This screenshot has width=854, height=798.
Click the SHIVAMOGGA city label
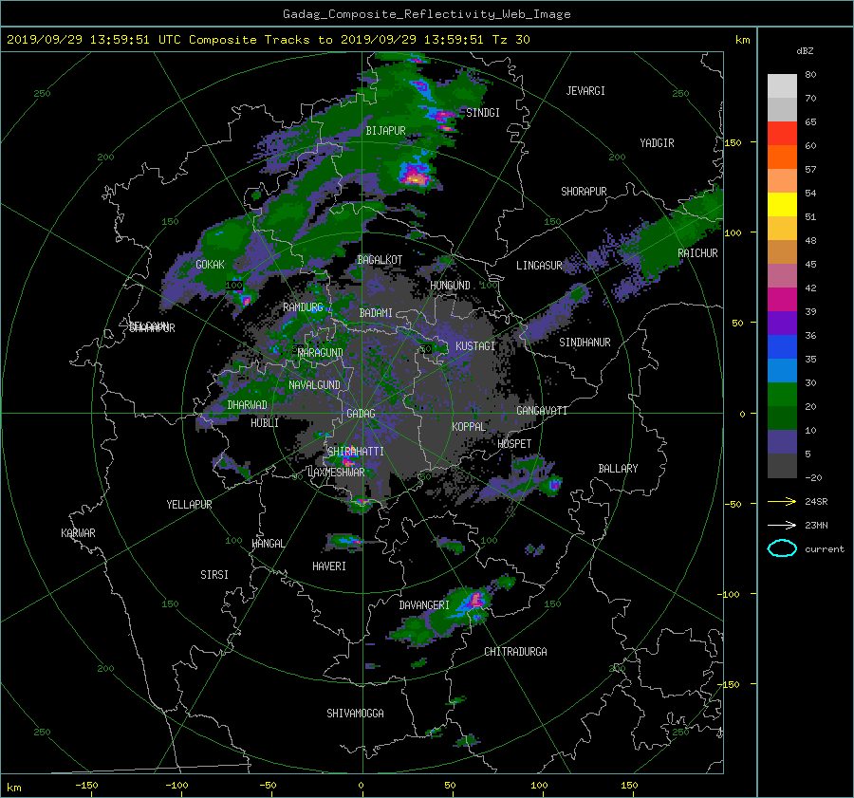click(x=355, y=714)
